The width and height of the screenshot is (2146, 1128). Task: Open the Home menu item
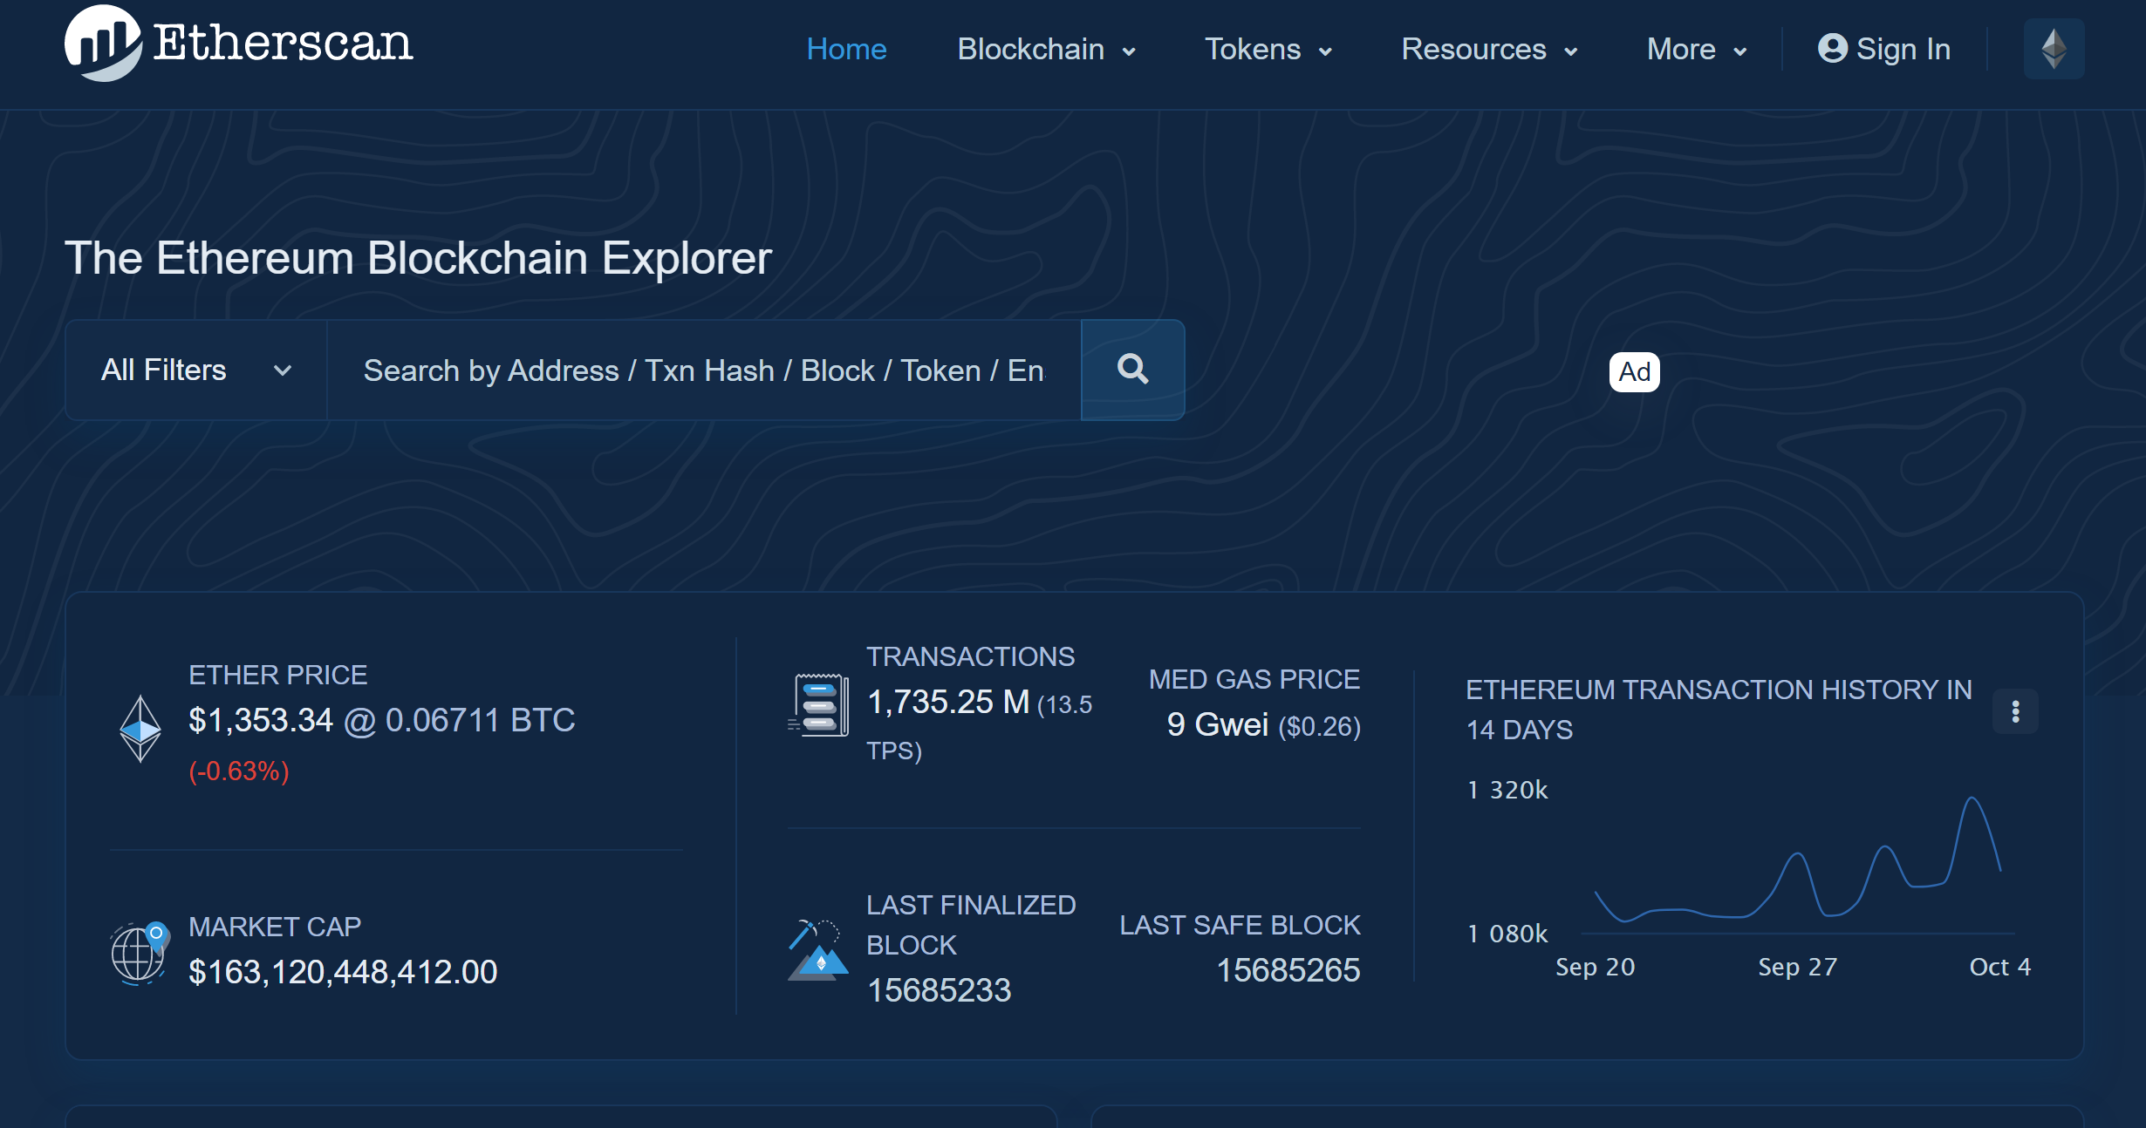tap(846, 50)
